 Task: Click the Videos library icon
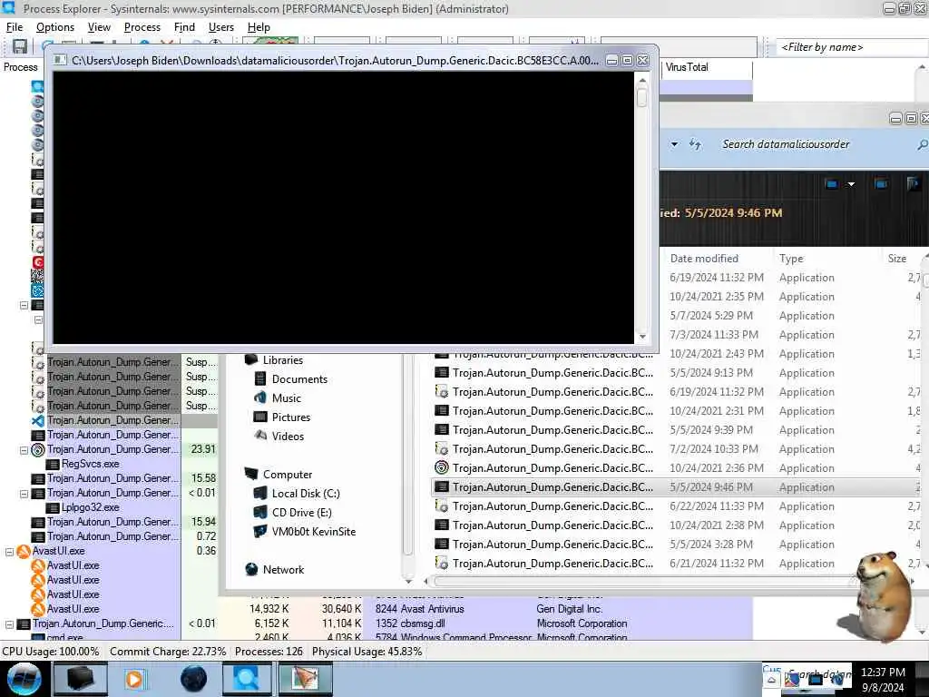click(260, 436)
